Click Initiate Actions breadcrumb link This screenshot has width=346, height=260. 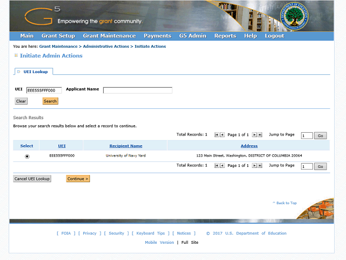point(150,47)
